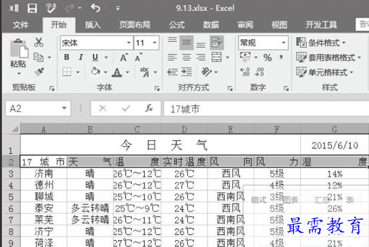Click the Font Color A icon
Image resolution: width=369 pixels, height=247 pixels.
117,72
